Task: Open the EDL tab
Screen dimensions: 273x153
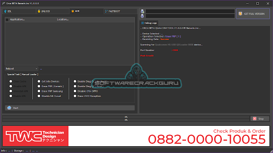Action: pos(19,11)
